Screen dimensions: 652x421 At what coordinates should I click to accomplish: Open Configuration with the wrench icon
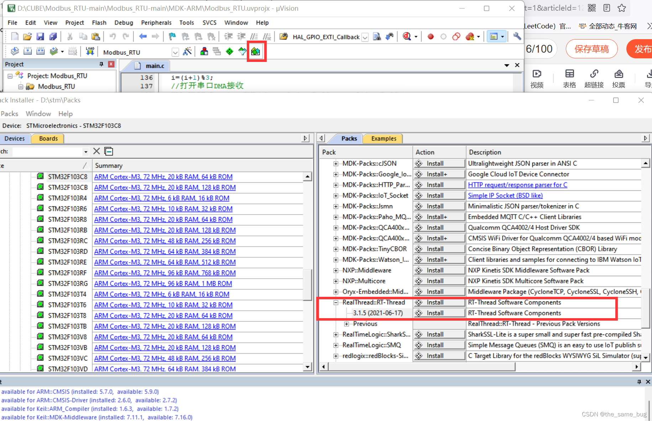pyautogui.click(x=517, y=37)
